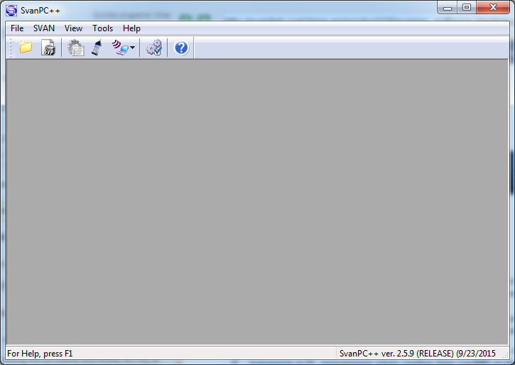Image resolution: width=515 pixels, height=365 pixels.
Task: Click the SvanPC++ app icon in title bar
Action: pos(11,11)
